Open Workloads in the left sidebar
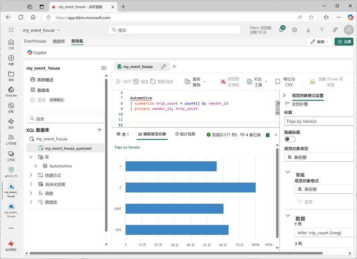This screenshot has width=357, height=259. pyautogui.click(x=11, y=139)
